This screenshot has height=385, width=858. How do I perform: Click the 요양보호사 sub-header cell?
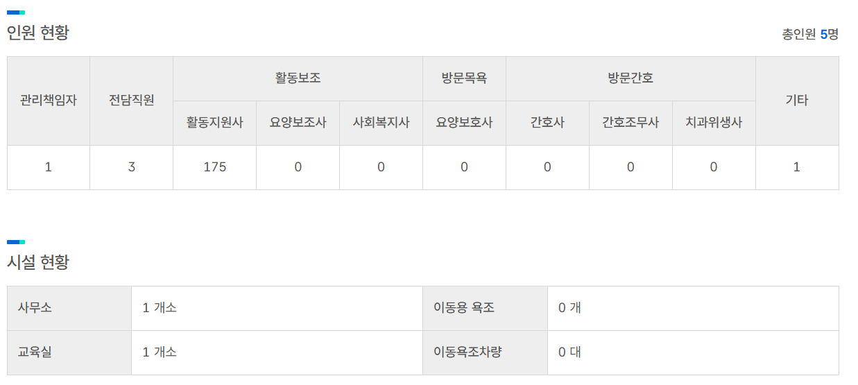point(464,123)
